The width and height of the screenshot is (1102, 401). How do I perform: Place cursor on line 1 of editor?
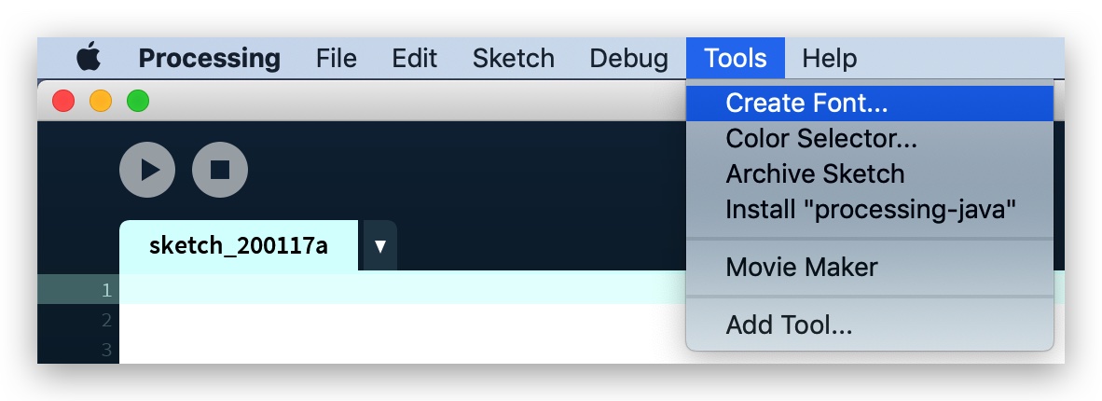click(403, 289)
